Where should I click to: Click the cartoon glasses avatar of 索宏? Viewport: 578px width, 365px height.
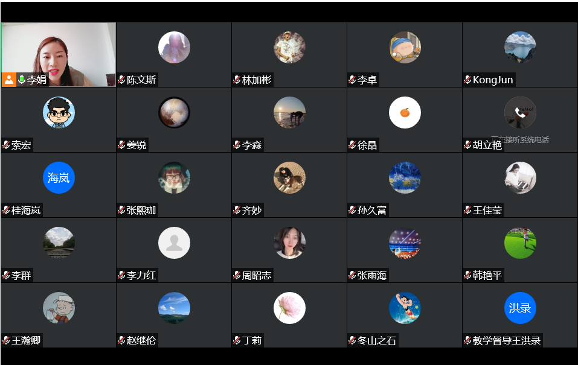coord(59,113)
